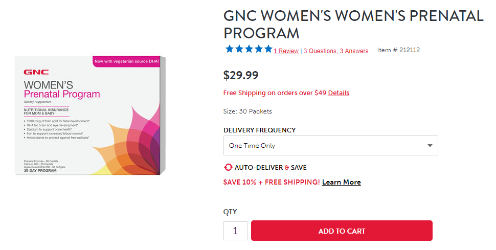Click the pink vegetarian source DHA banner
The width and height of the screenshot is (496, 250).
pos(126,61)
